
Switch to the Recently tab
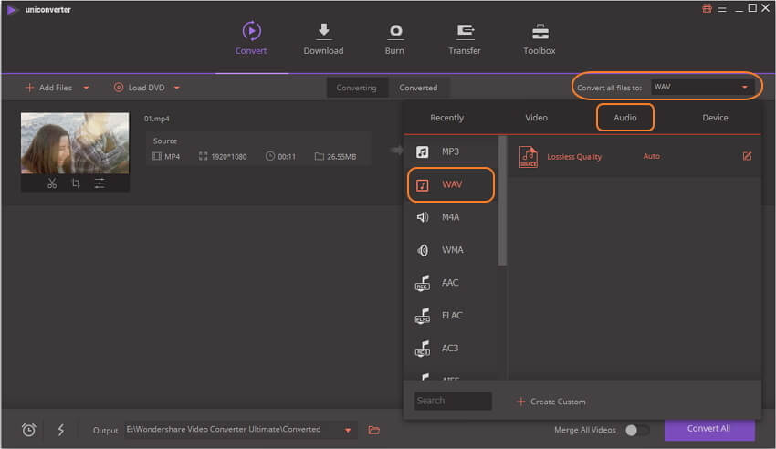point(447,118)
